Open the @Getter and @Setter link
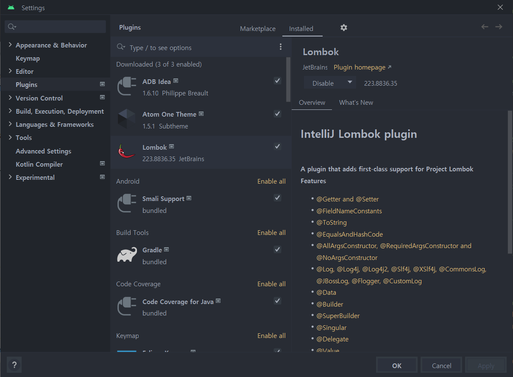Image resolution: width=513 pixels, height=377 pixels. [348, 199]
